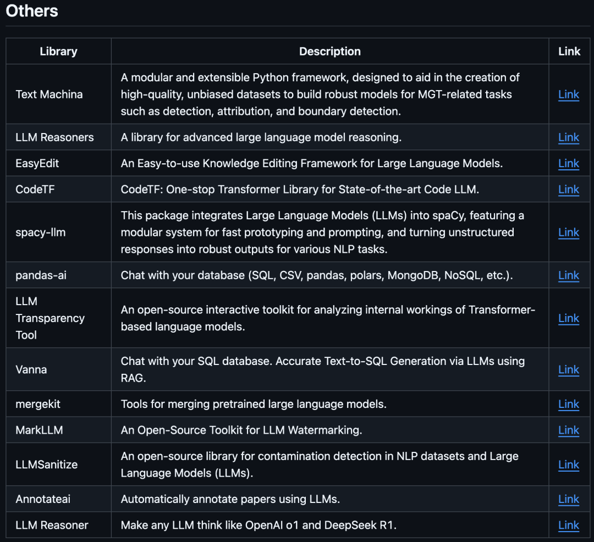This screenshot has height=542, width=594.
Task: Open the LLM Reasoners row link
Action: pos(569,137)
